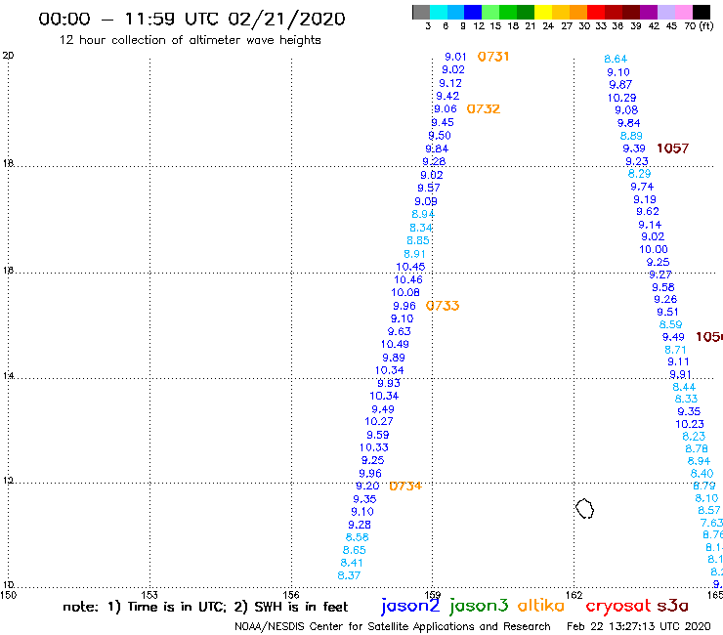Click the light green 15 ft legend swatch
Image resolution: width=723 pixels, height=635 pixels.
(x=490, y=12)
